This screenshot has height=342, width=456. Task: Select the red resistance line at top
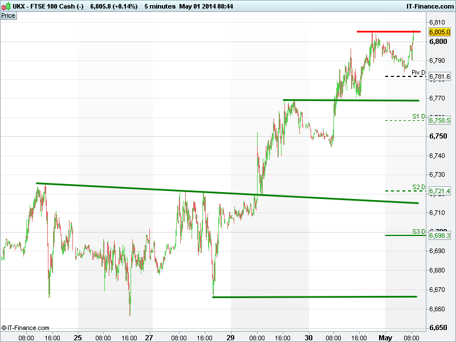coord(388,31)
